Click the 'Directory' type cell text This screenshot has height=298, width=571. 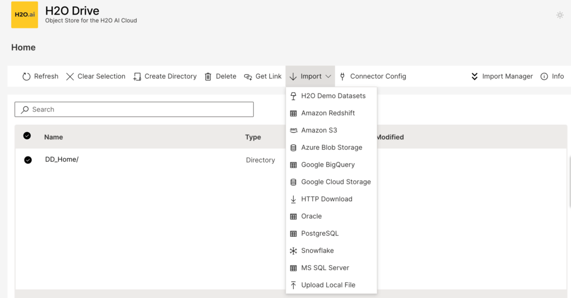tap(260, 160)
